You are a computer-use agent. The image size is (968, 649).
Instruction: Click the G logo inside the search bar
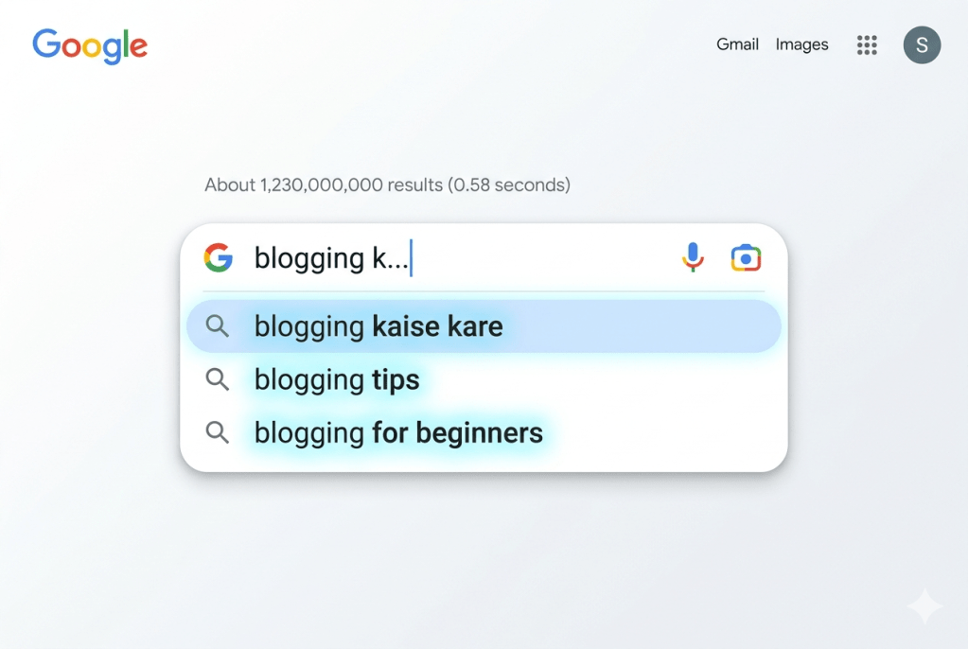pyautogui.click(x=219, y=256)
